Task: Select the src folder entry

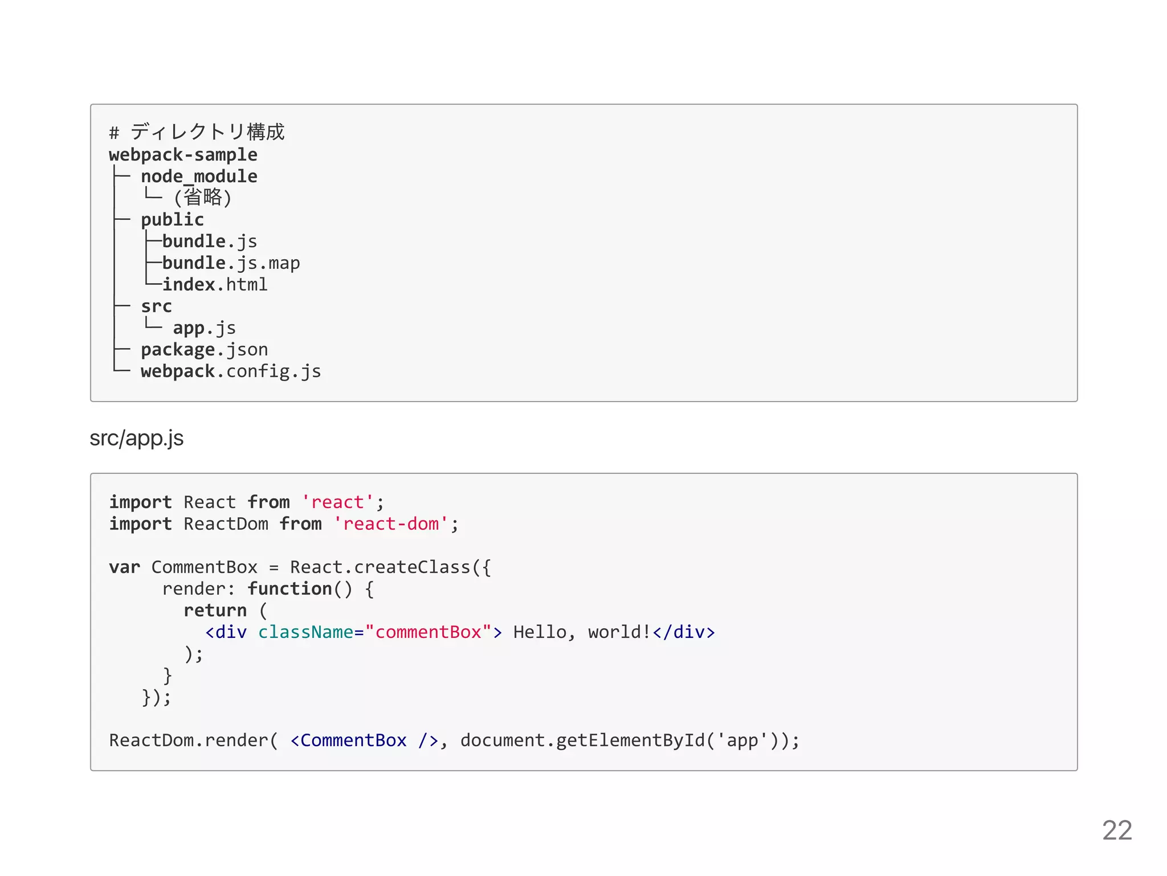Action: tap(156, 306)
